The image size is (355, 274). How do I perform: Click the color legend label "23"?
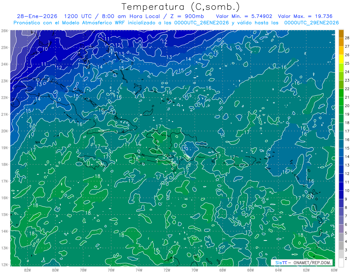click(x=347, y=80)
